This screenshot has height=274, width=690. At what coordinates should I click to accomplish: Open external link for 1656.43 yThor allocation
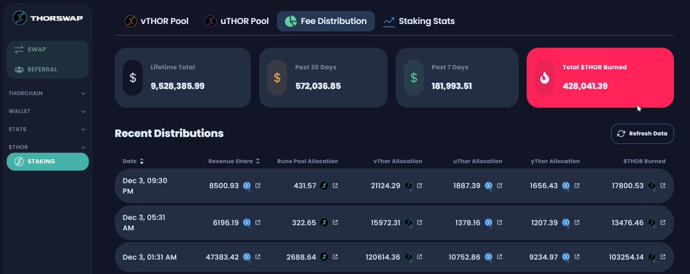point(577,186)
